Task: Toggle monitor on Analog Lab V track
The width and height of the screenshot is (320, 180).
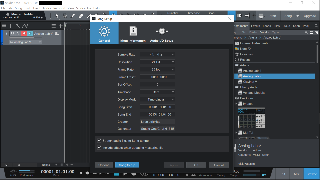Action: pyautogui.click(x=30, y=34)
